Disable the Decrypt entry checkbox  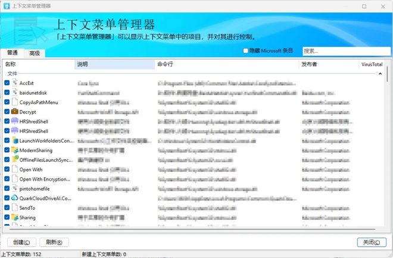pos(7,111)
